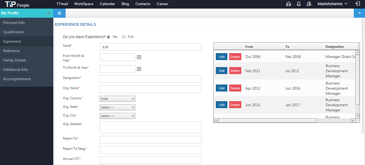This screenshot has width=365, height=165.
Task: Collapse the My Profile panel arrow
Action: [x=48, y=13]
